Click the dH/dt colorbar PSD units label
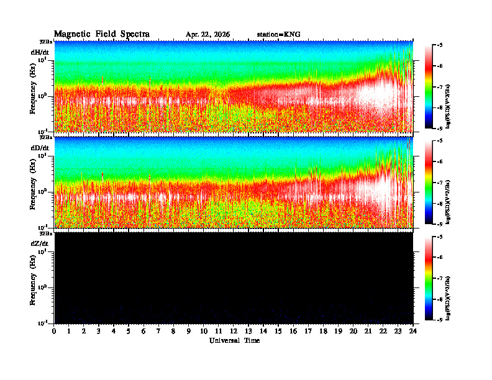Viewport: 492px width, 380px height. [448, 107]
